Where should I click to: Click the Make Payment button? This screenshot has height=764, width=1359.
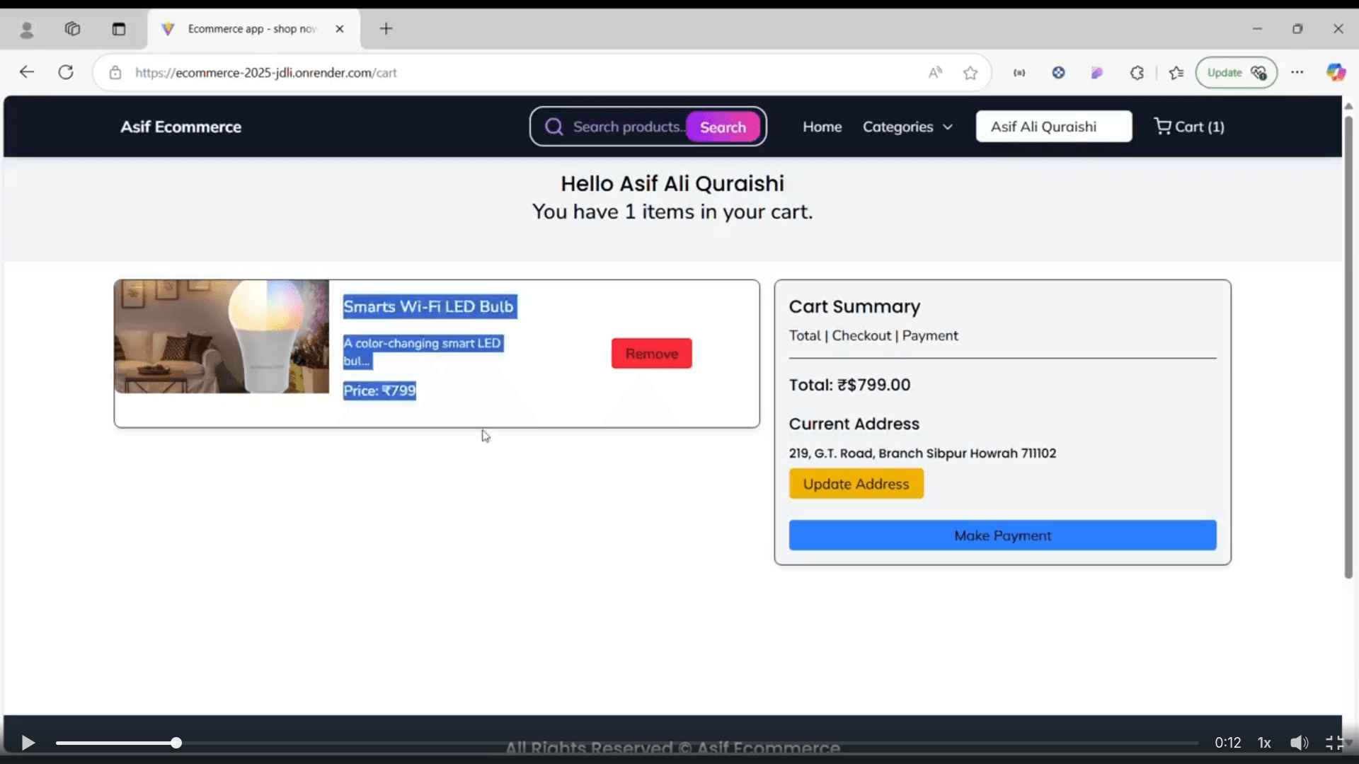[x=1002, y=536]
